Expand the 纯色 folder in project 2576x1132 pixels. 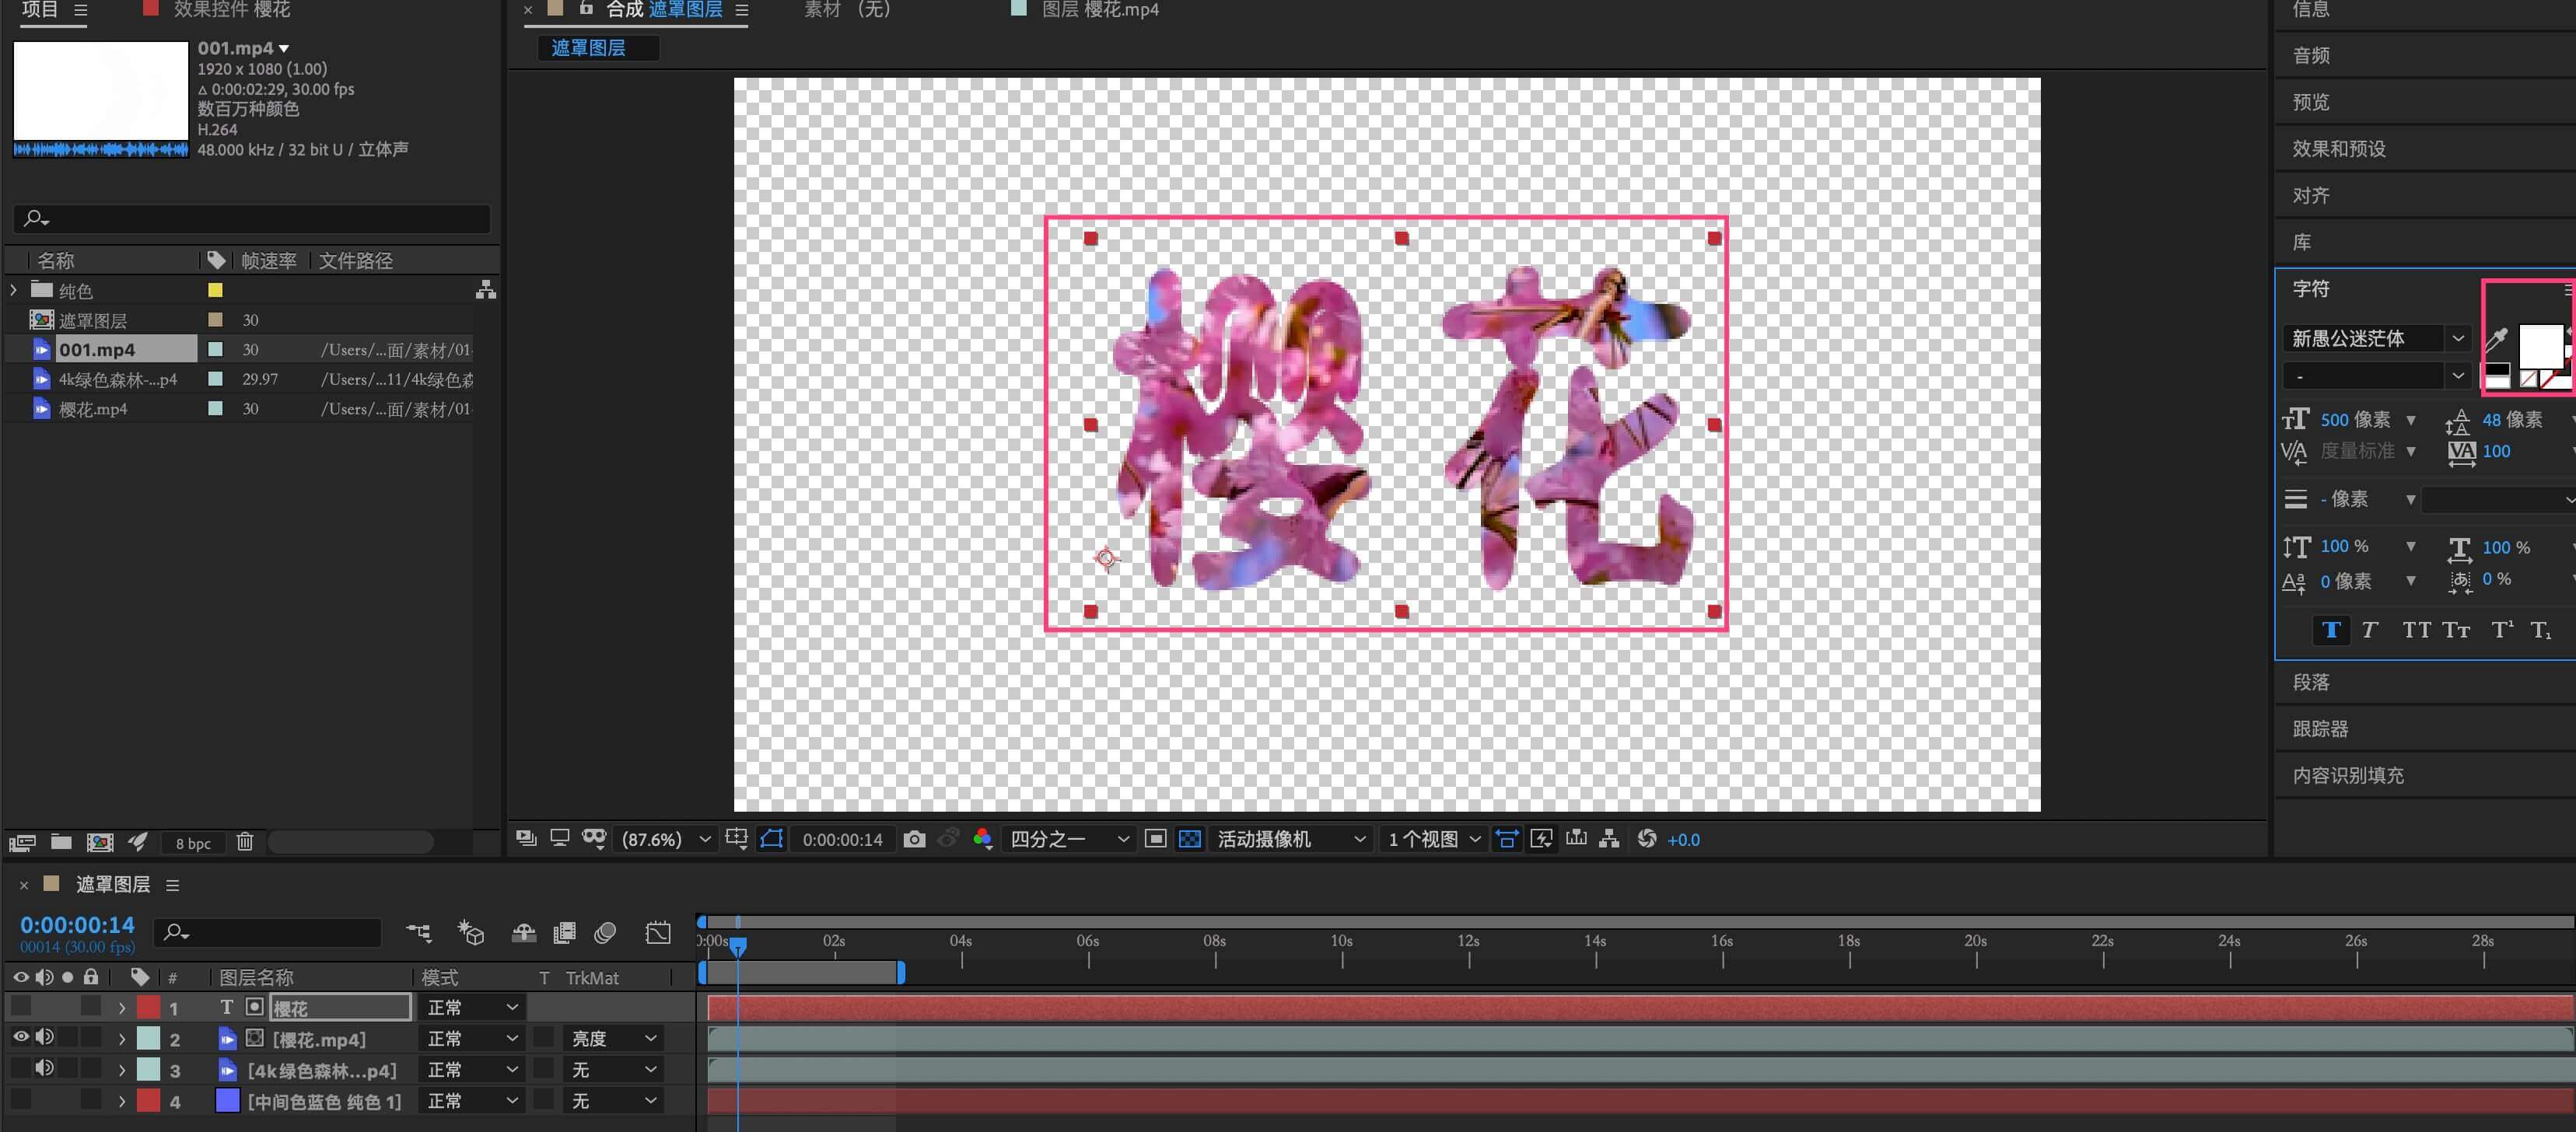[13, 290]
